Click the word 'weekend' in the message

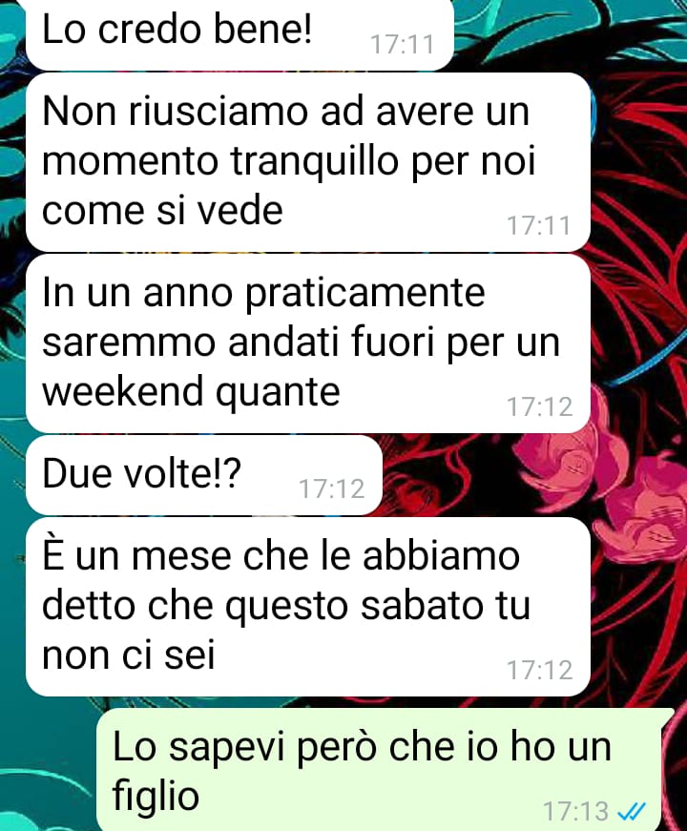(x=122, y=391)
